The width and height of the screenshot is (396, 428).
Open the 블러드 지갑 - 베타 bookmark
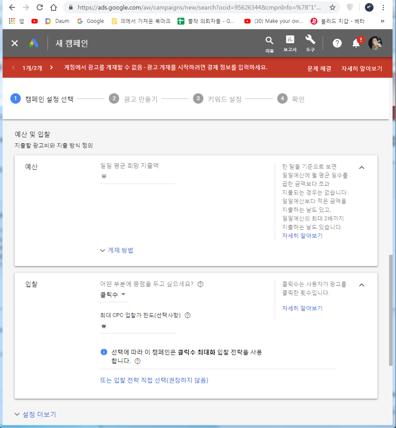coord(337,21)
